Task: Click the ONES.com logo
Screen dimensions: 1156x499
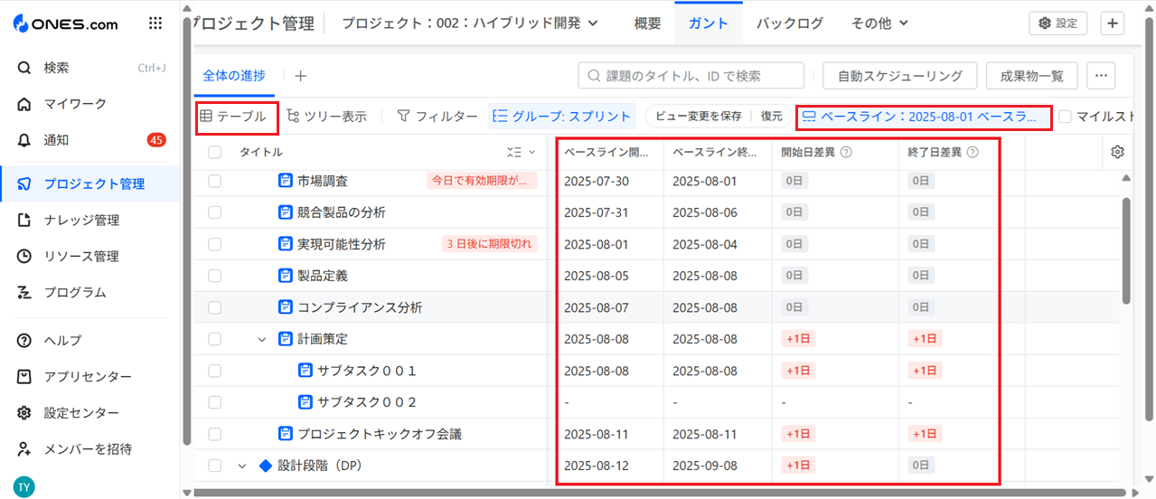Action: pyautogui.click(x=65, y=24)
